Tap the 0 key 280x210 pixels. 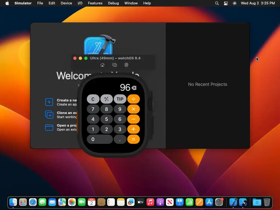click(100, 139)
